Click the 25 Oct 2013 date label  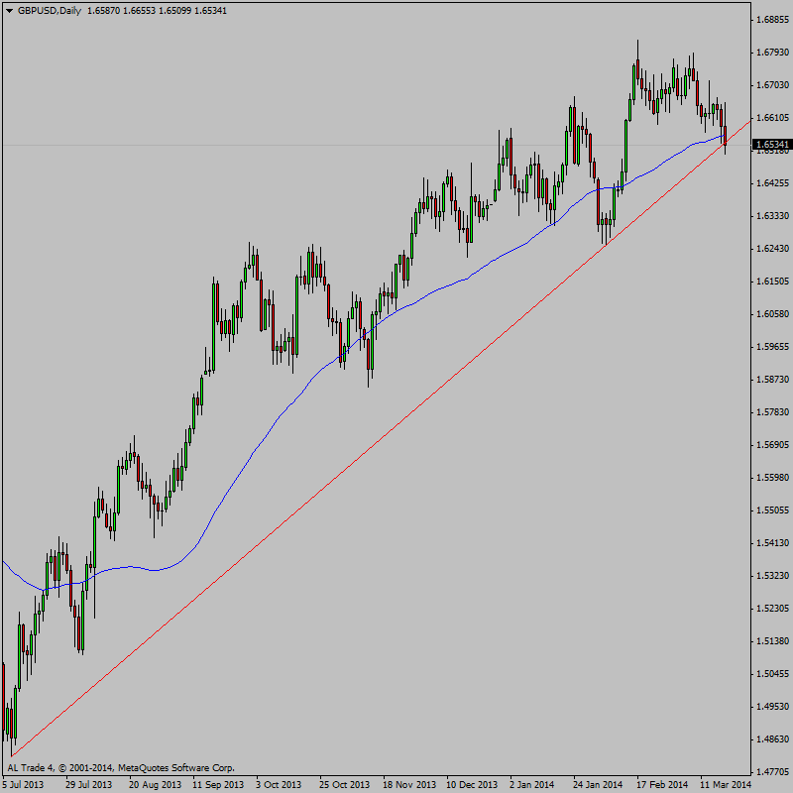(346, 784)
